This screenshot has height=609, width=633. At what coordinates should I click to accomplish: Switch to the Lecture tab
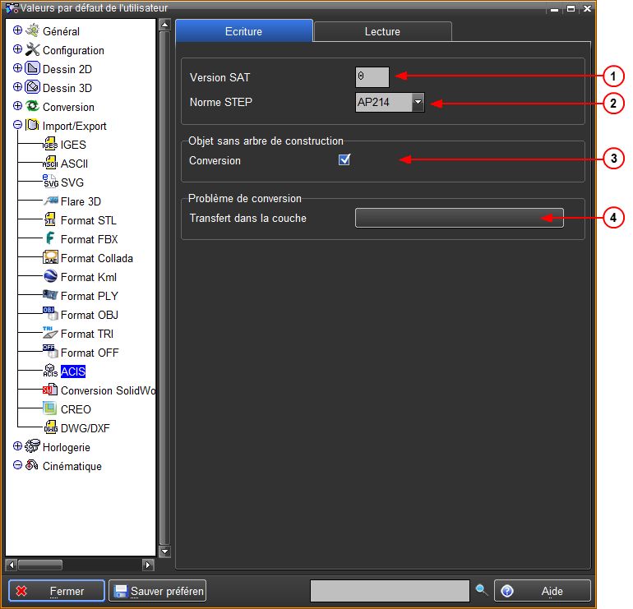[x=382, y=31]
